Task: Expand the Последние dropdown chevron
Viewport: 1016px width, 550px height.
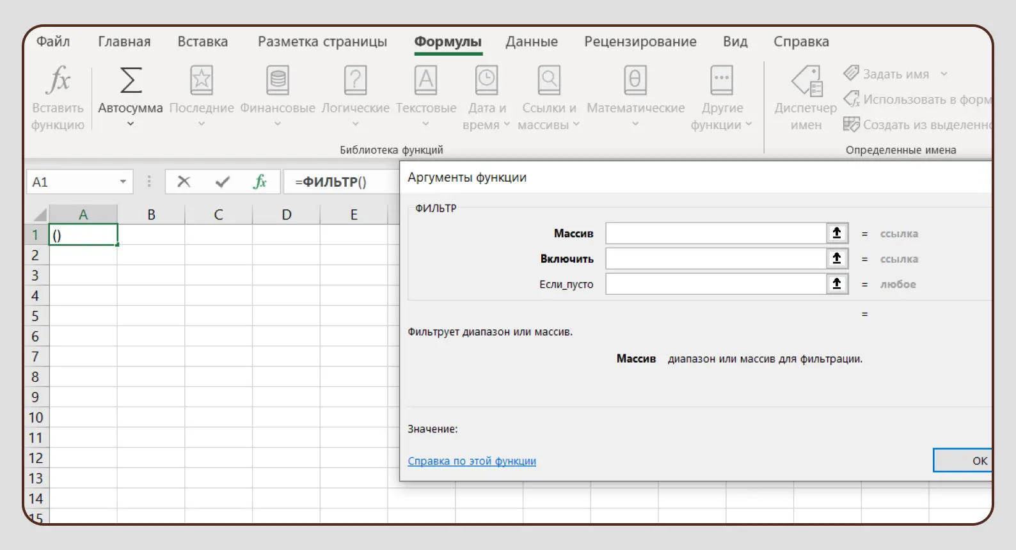Action: pyautogui.click(x=202, y=124)
